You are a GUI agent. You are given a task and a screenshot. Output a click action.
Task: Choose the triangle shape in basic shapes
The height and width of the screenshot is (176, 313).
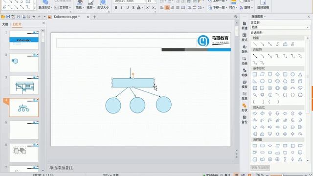(300, 74)
